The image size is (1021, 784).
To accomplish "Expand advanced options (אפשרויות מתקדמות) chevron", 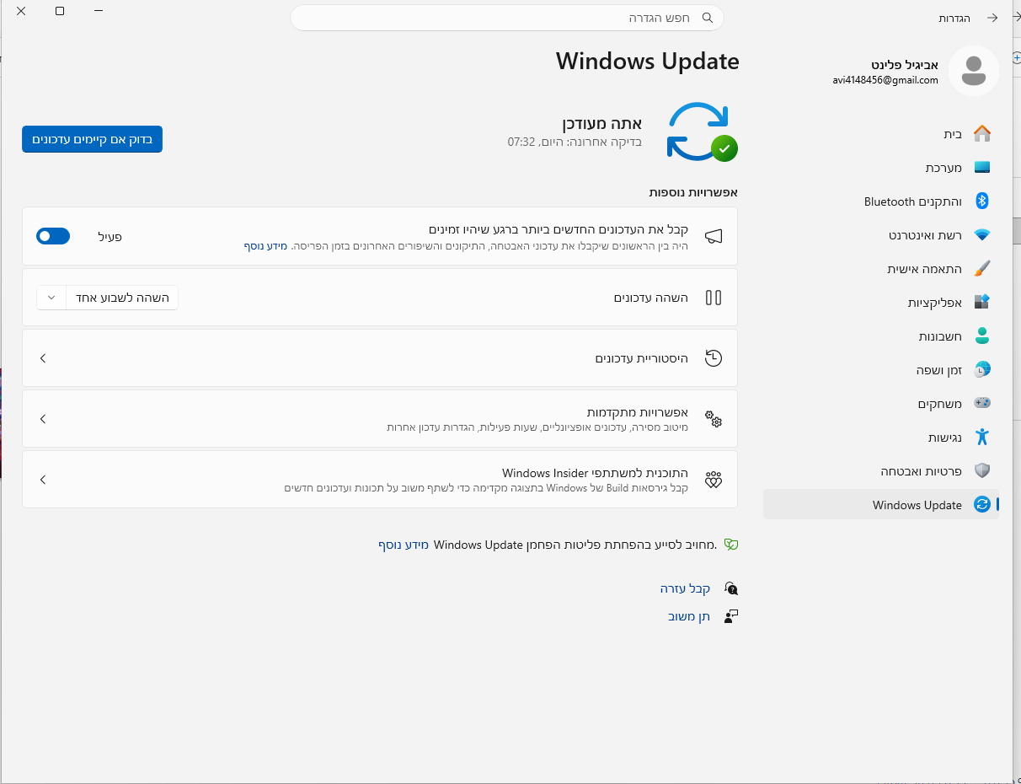I will 43,419.
